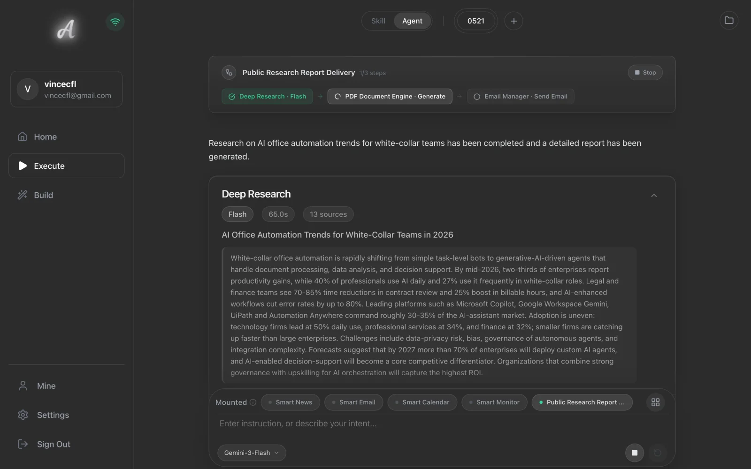The height and width of the screenshot is (469, 751).
Task: Toggle the Smart News mounted skill
Action: pyautogui.click(x=290, y=402)
